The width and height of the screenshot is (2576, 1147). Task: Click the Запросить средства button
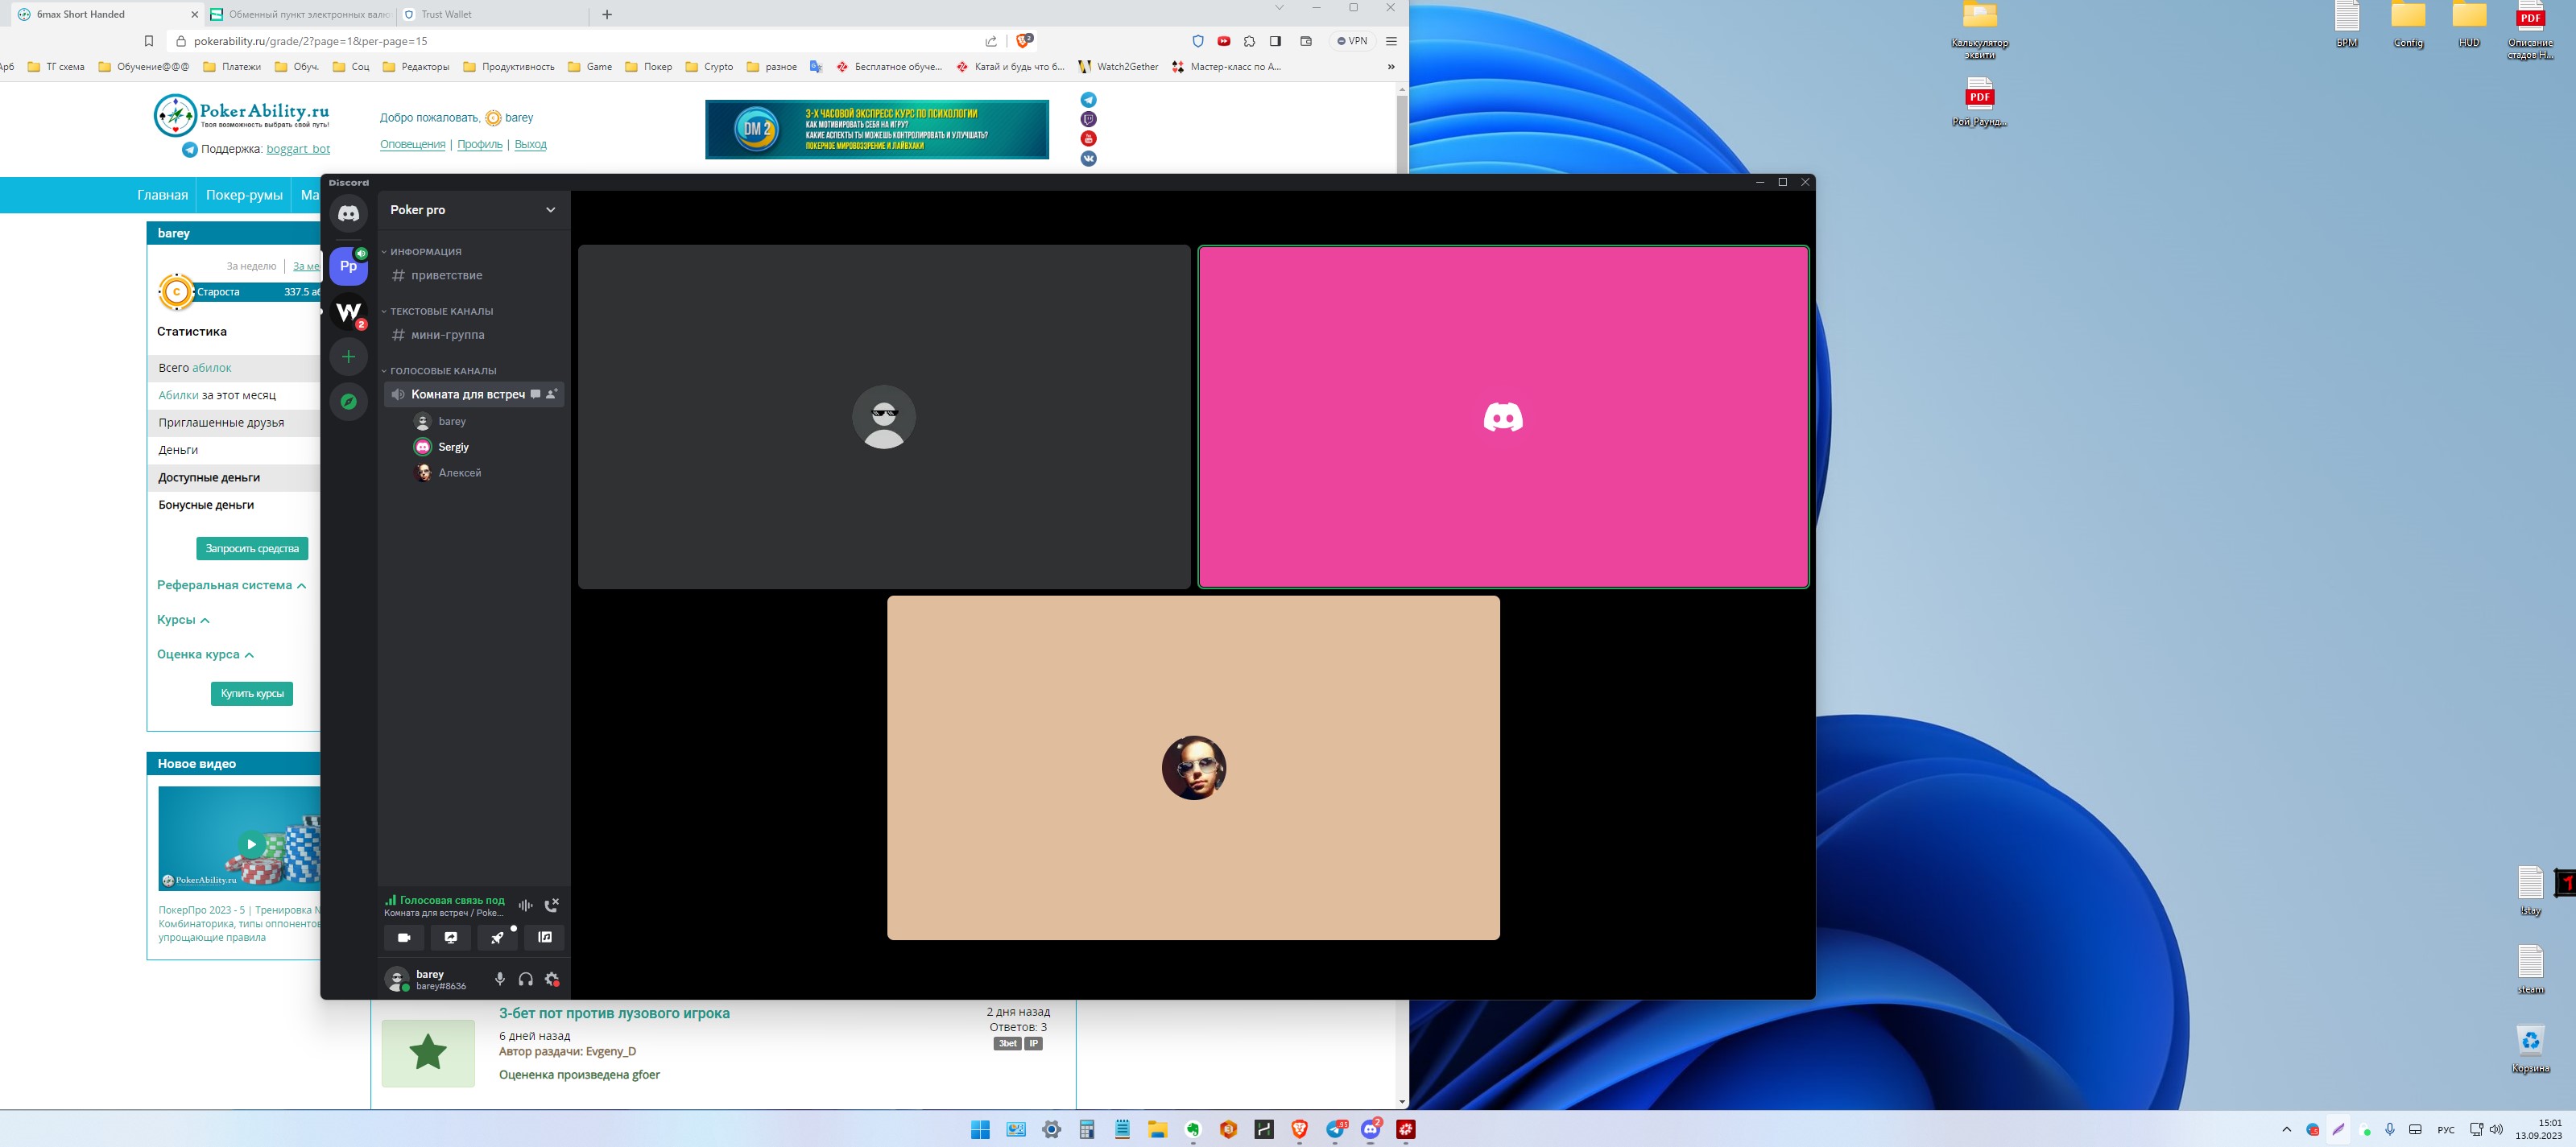coord(252,548)
